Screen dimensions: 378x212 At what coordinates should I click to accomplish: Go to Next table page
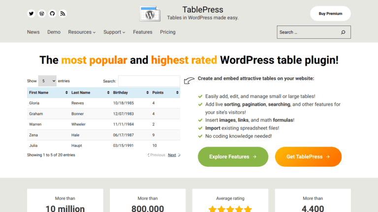coord(172,155)
